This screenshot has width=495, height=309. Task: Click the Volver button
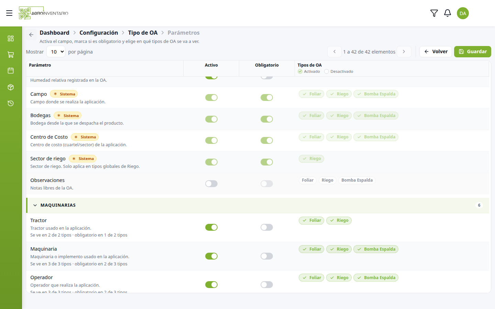(x=436, y=51)
